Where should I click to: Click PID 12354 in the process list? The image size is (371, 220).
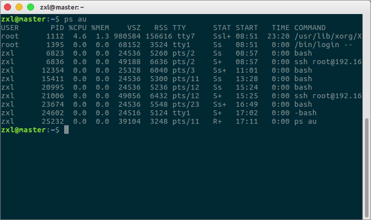(x=53, y=70)
